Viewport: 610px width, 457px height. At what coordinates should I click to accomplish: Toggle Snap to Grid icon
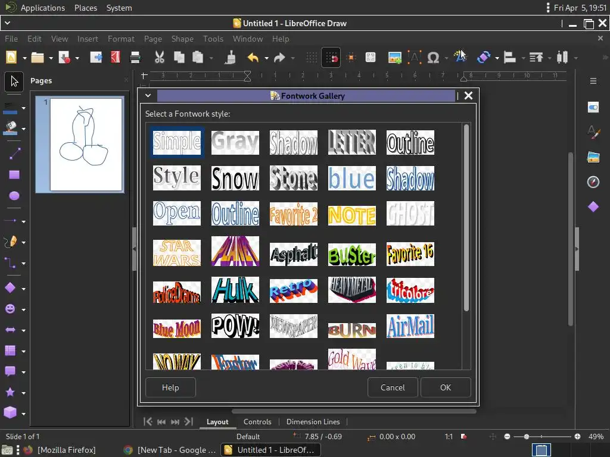point(331,58)
